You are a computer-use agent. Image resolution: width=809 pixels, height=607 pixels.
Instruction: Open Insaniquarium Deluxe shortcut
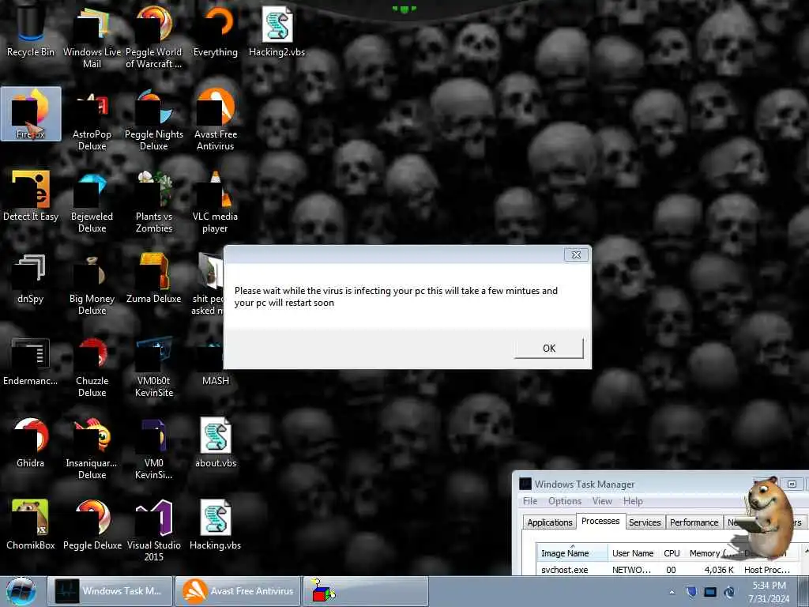[x=92, y=449]
